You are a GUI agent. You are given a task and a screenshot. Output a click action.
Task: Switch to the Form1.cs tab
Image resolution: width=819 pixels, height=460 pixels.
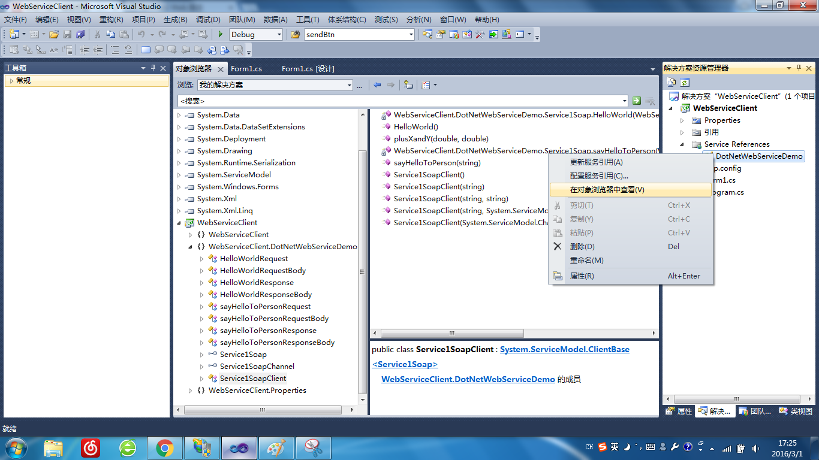point(246,69)
